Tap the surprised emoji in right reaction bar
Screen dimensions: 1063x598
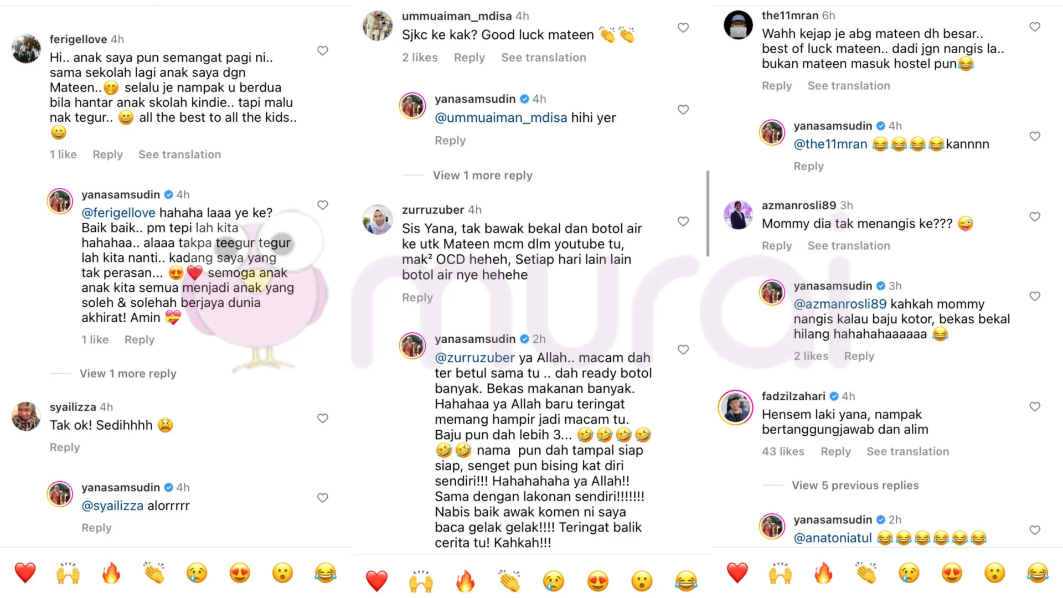(x=995, y=573)
